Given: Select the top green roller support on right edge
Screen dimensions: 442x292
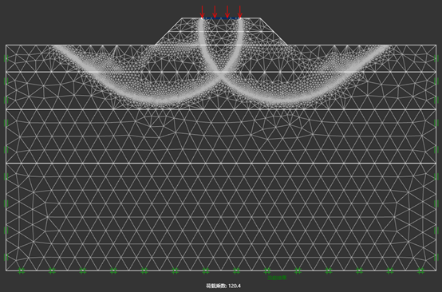Looking at the screenshot, I should (x=436, y=58).
